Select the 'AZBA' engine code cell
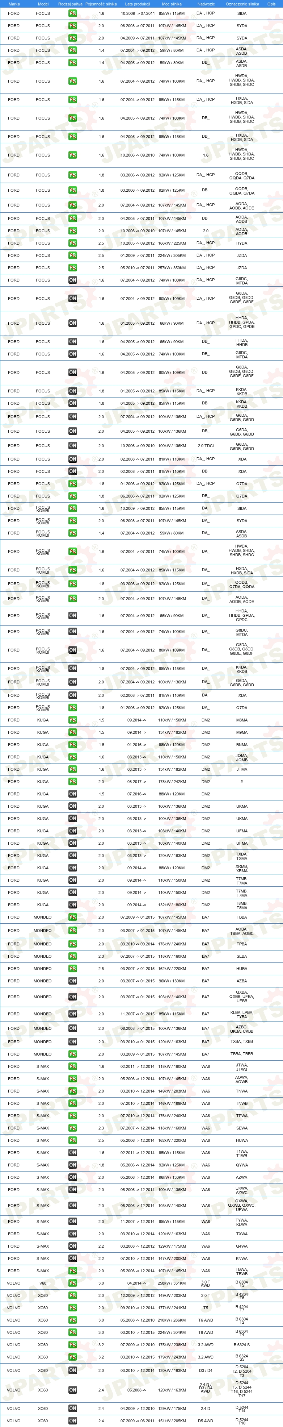This screenshot has height=1427, width=283. tap(241, 981)
